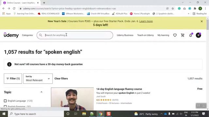The image size is (209, 117).
Task: Dismiss the New Year's Sale banner
Action: click(x=202, y=21)
